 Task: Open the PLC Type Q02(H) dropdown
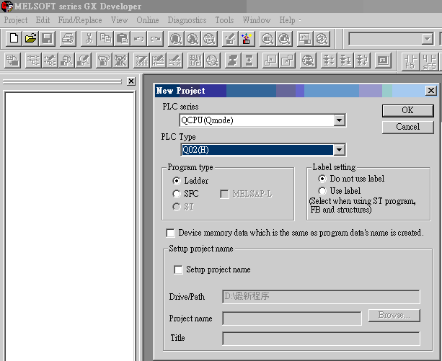[x=339, y=150]
